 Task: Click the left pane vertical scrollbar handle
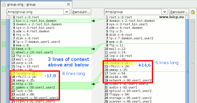[8, 66]
